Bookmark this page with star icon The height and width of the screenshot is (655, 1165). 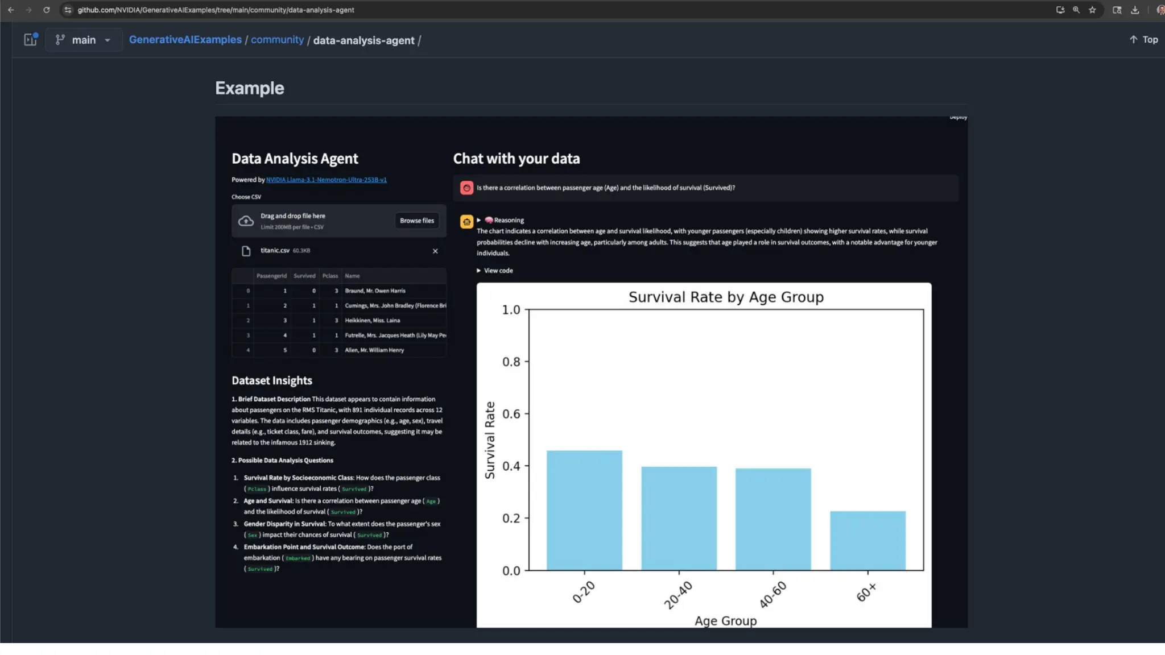point(1092,10)
